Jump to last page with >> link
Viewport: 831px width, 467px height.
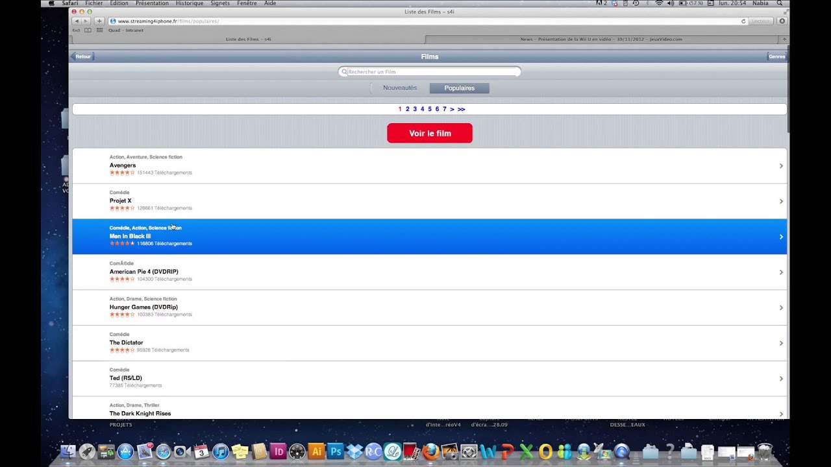461,109
